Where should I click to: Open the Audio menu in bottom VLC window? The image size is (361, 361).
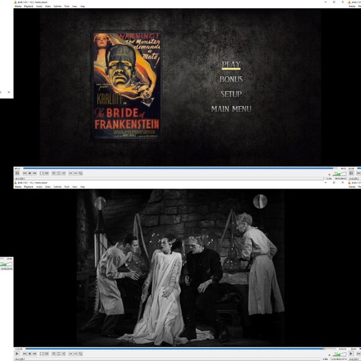click(39, 187)
